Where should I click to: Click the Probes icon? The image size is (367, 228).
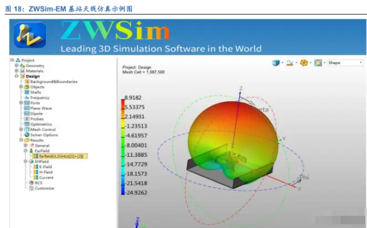click(27, 119)
